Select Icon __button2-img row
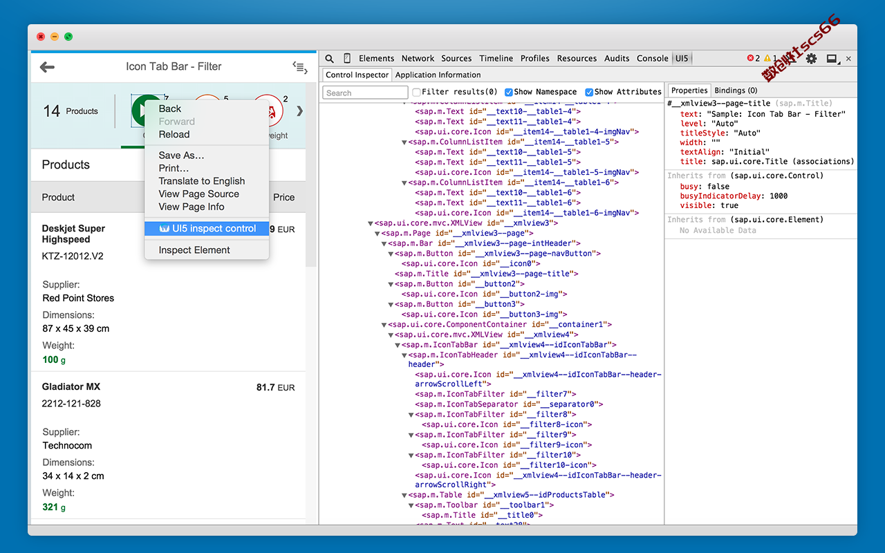The image size is (885, 553). (485, 294)
